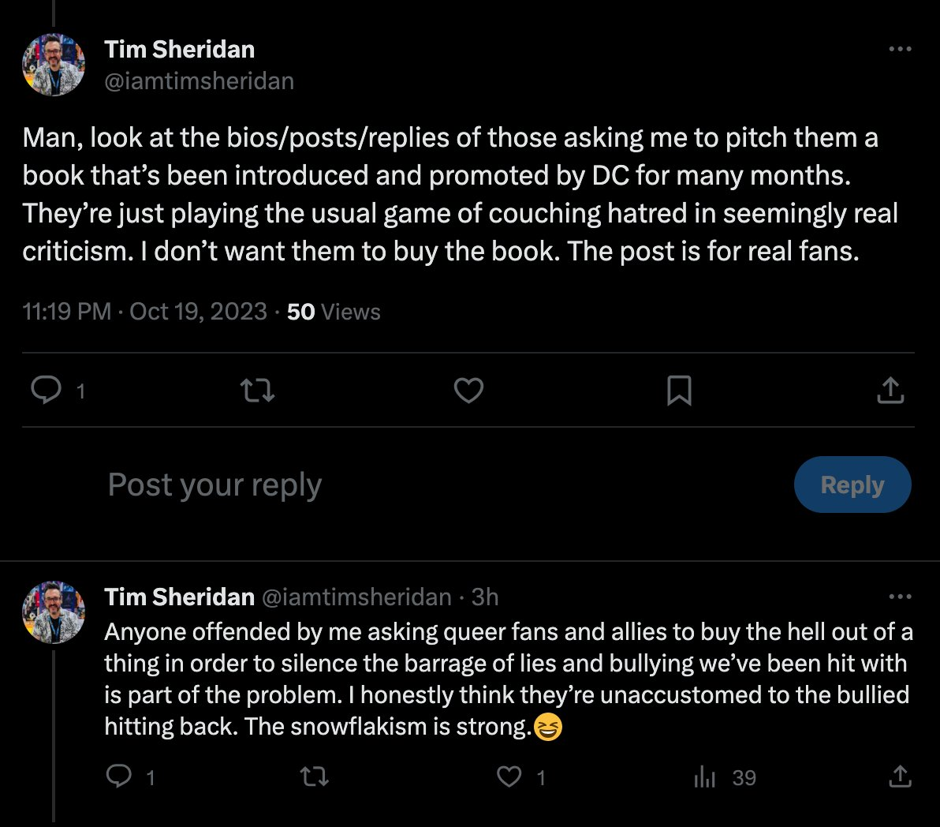This screenshot has width=940, height=827.
Task: Reply to the snowflakism comment
Action: pyautogui.click(x=119, y=776)
